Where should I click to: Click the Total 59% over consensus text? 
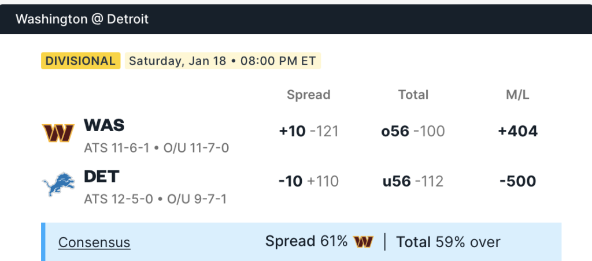pyautogui.click(x=448, y=242)
